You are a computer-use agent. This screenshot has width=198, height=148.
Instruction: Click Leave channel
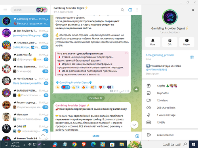170,135
